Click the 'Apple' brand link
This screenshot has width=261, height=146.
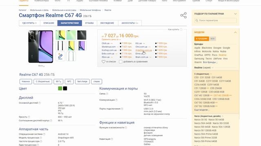(197, 48)
